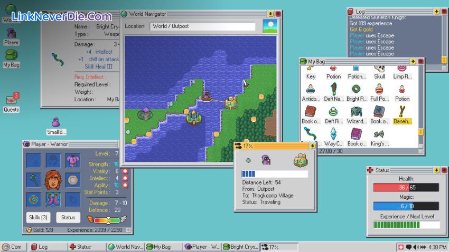Click the sound icon in the tray
Image resolution: width=449 pixels, height=252 pixels.
click(x=416, y=247)
